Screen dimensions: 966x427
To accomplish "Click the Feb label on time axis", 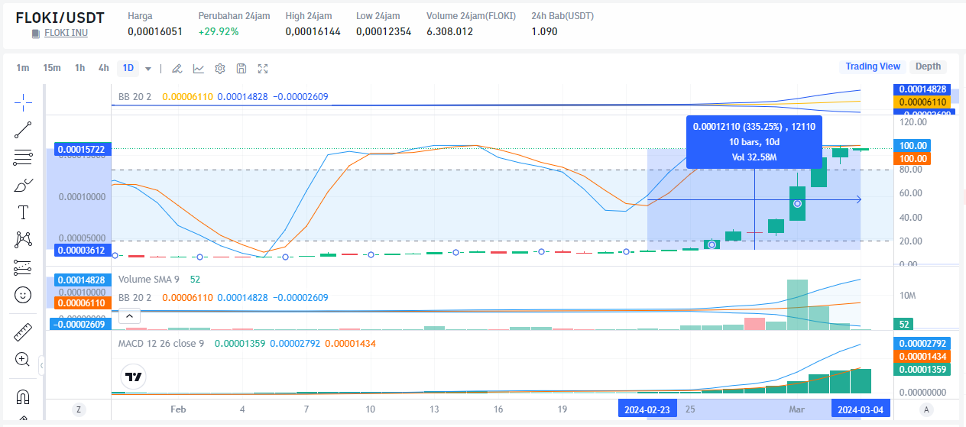I will [178, 410].
